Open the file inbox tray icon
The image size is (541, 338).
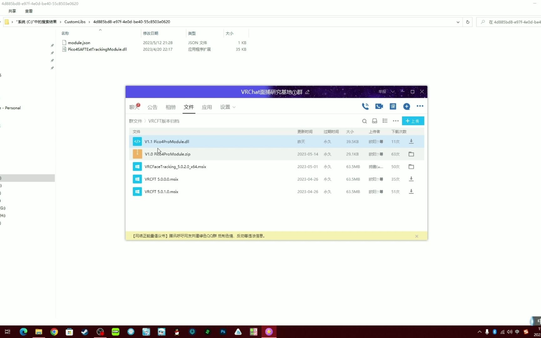(374, 121)
